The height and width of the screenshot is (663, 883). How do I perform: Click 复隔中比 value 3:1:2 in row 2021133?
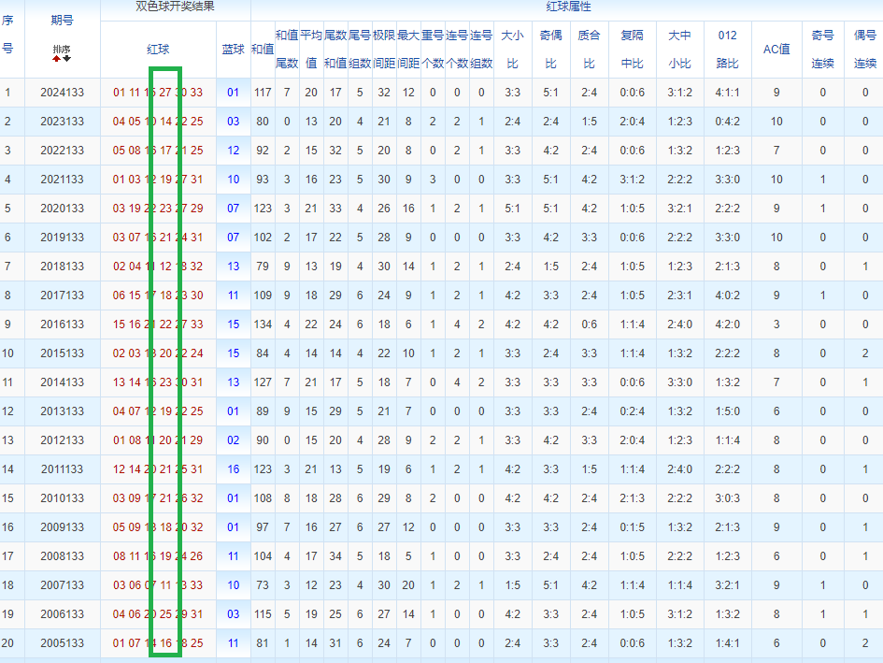(x=633, y=180)
